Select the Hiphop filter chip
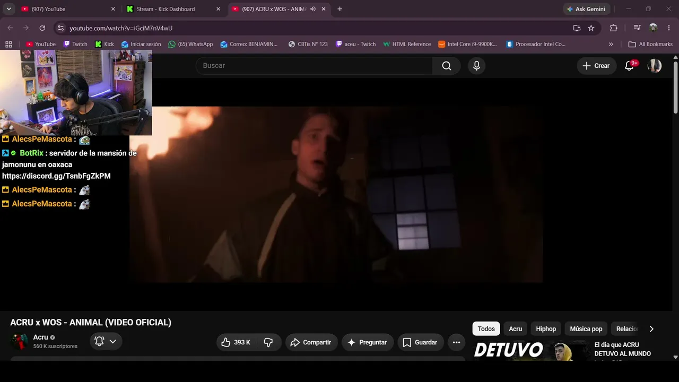 [x=546, y=329]
